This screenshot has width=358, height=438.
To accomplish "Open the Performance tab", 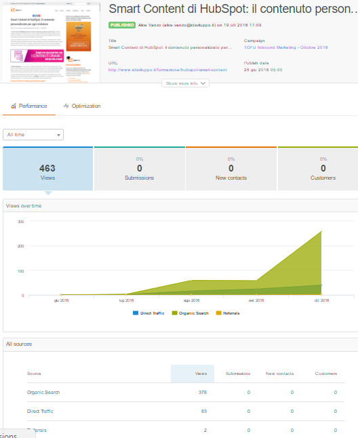I will pyautogui.click(x=29, y=106).
